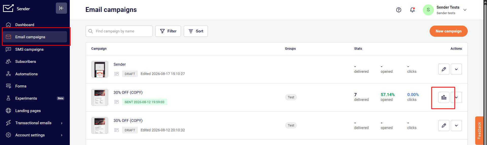Viewport: 487px width, 145px height.
Task: Expand Account settings submenu
Action: click(61, 135)
